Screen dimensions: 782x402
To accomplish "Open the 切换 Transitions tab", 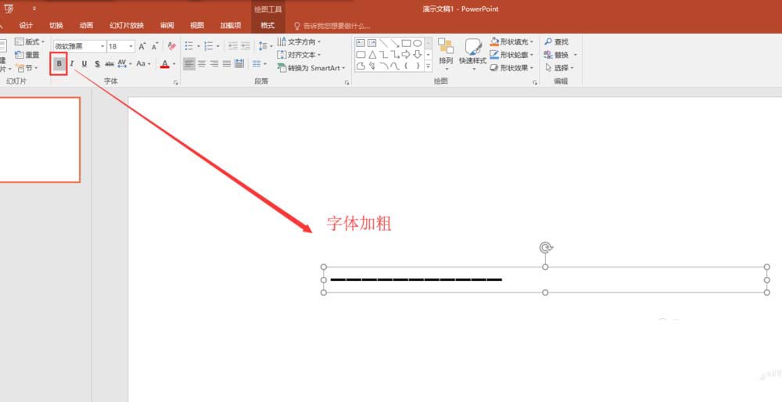I will (56, 26).
